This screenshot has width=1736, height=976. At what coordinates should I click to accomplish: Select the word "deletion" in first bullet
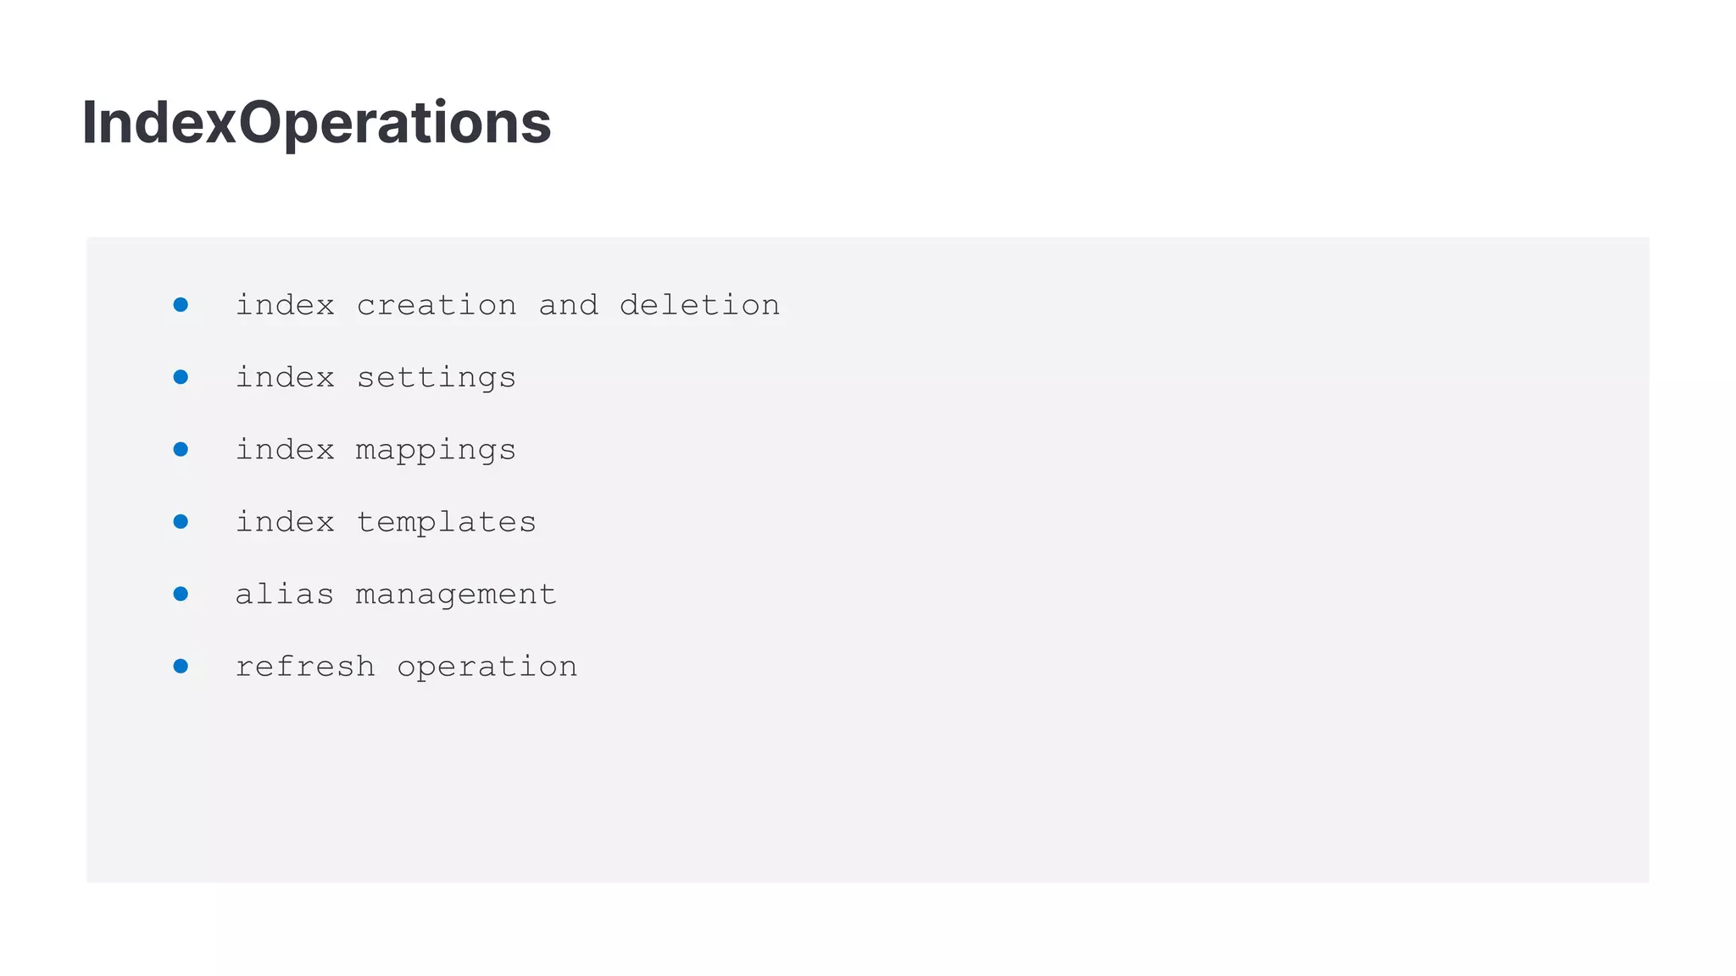point(699,305)
